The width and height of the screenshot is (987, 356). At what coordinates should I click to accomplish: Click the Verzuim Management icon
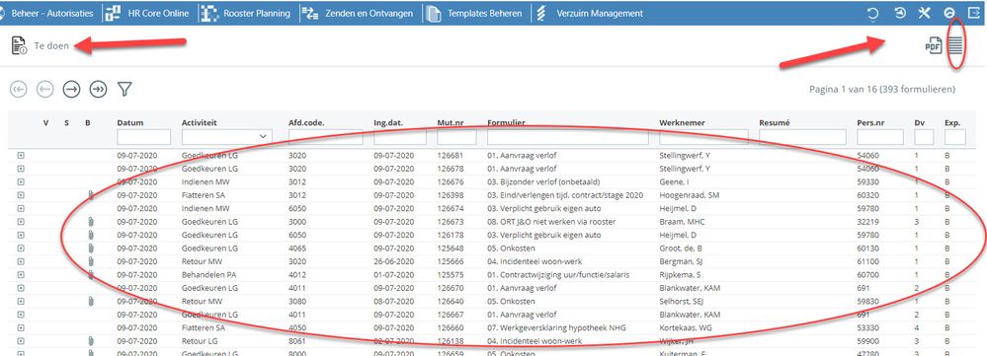click(541, 13)
